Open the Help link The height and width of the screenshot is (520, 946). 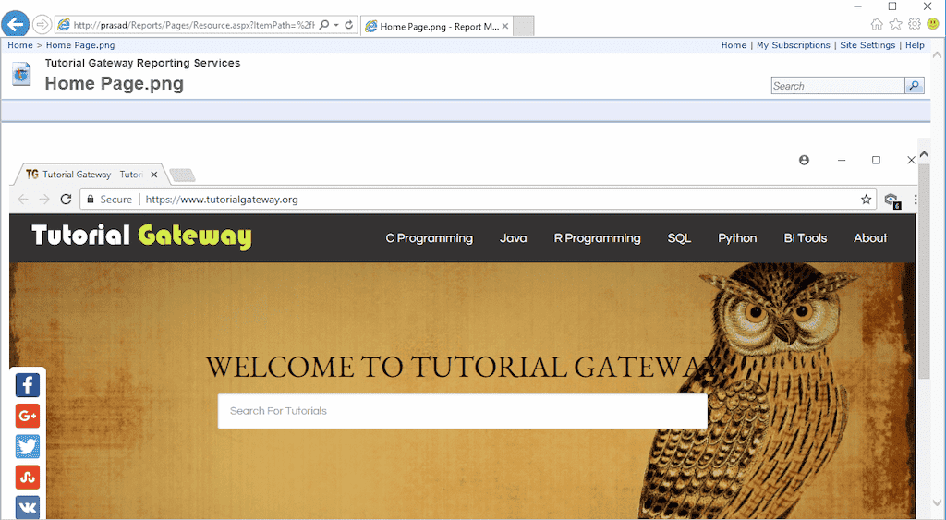pyautogui.click(x=915, y=45)
